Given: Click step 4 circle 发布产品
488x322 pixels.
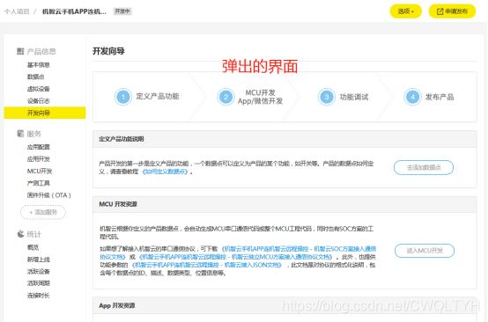Looking at the screenshot, I should (412, 97).
